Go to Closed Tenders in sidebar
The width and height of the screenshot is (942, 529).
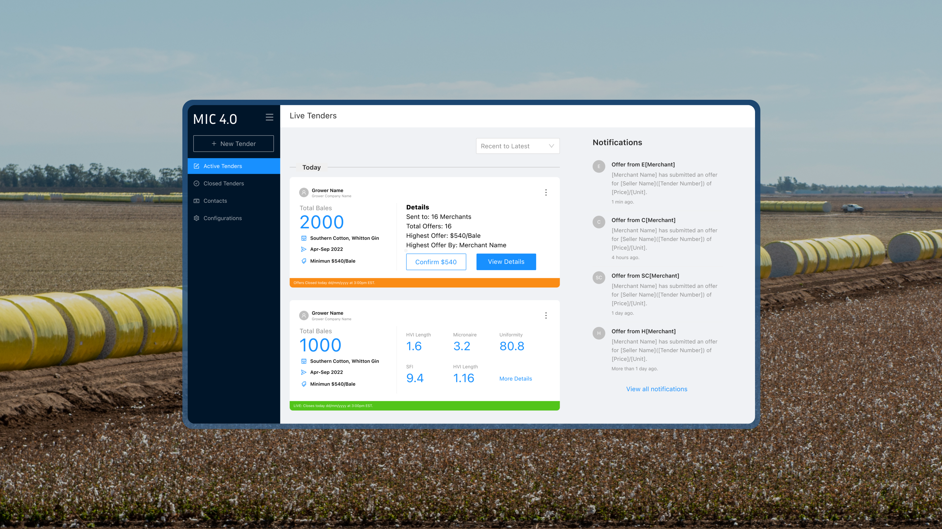(x=223, y=183)
